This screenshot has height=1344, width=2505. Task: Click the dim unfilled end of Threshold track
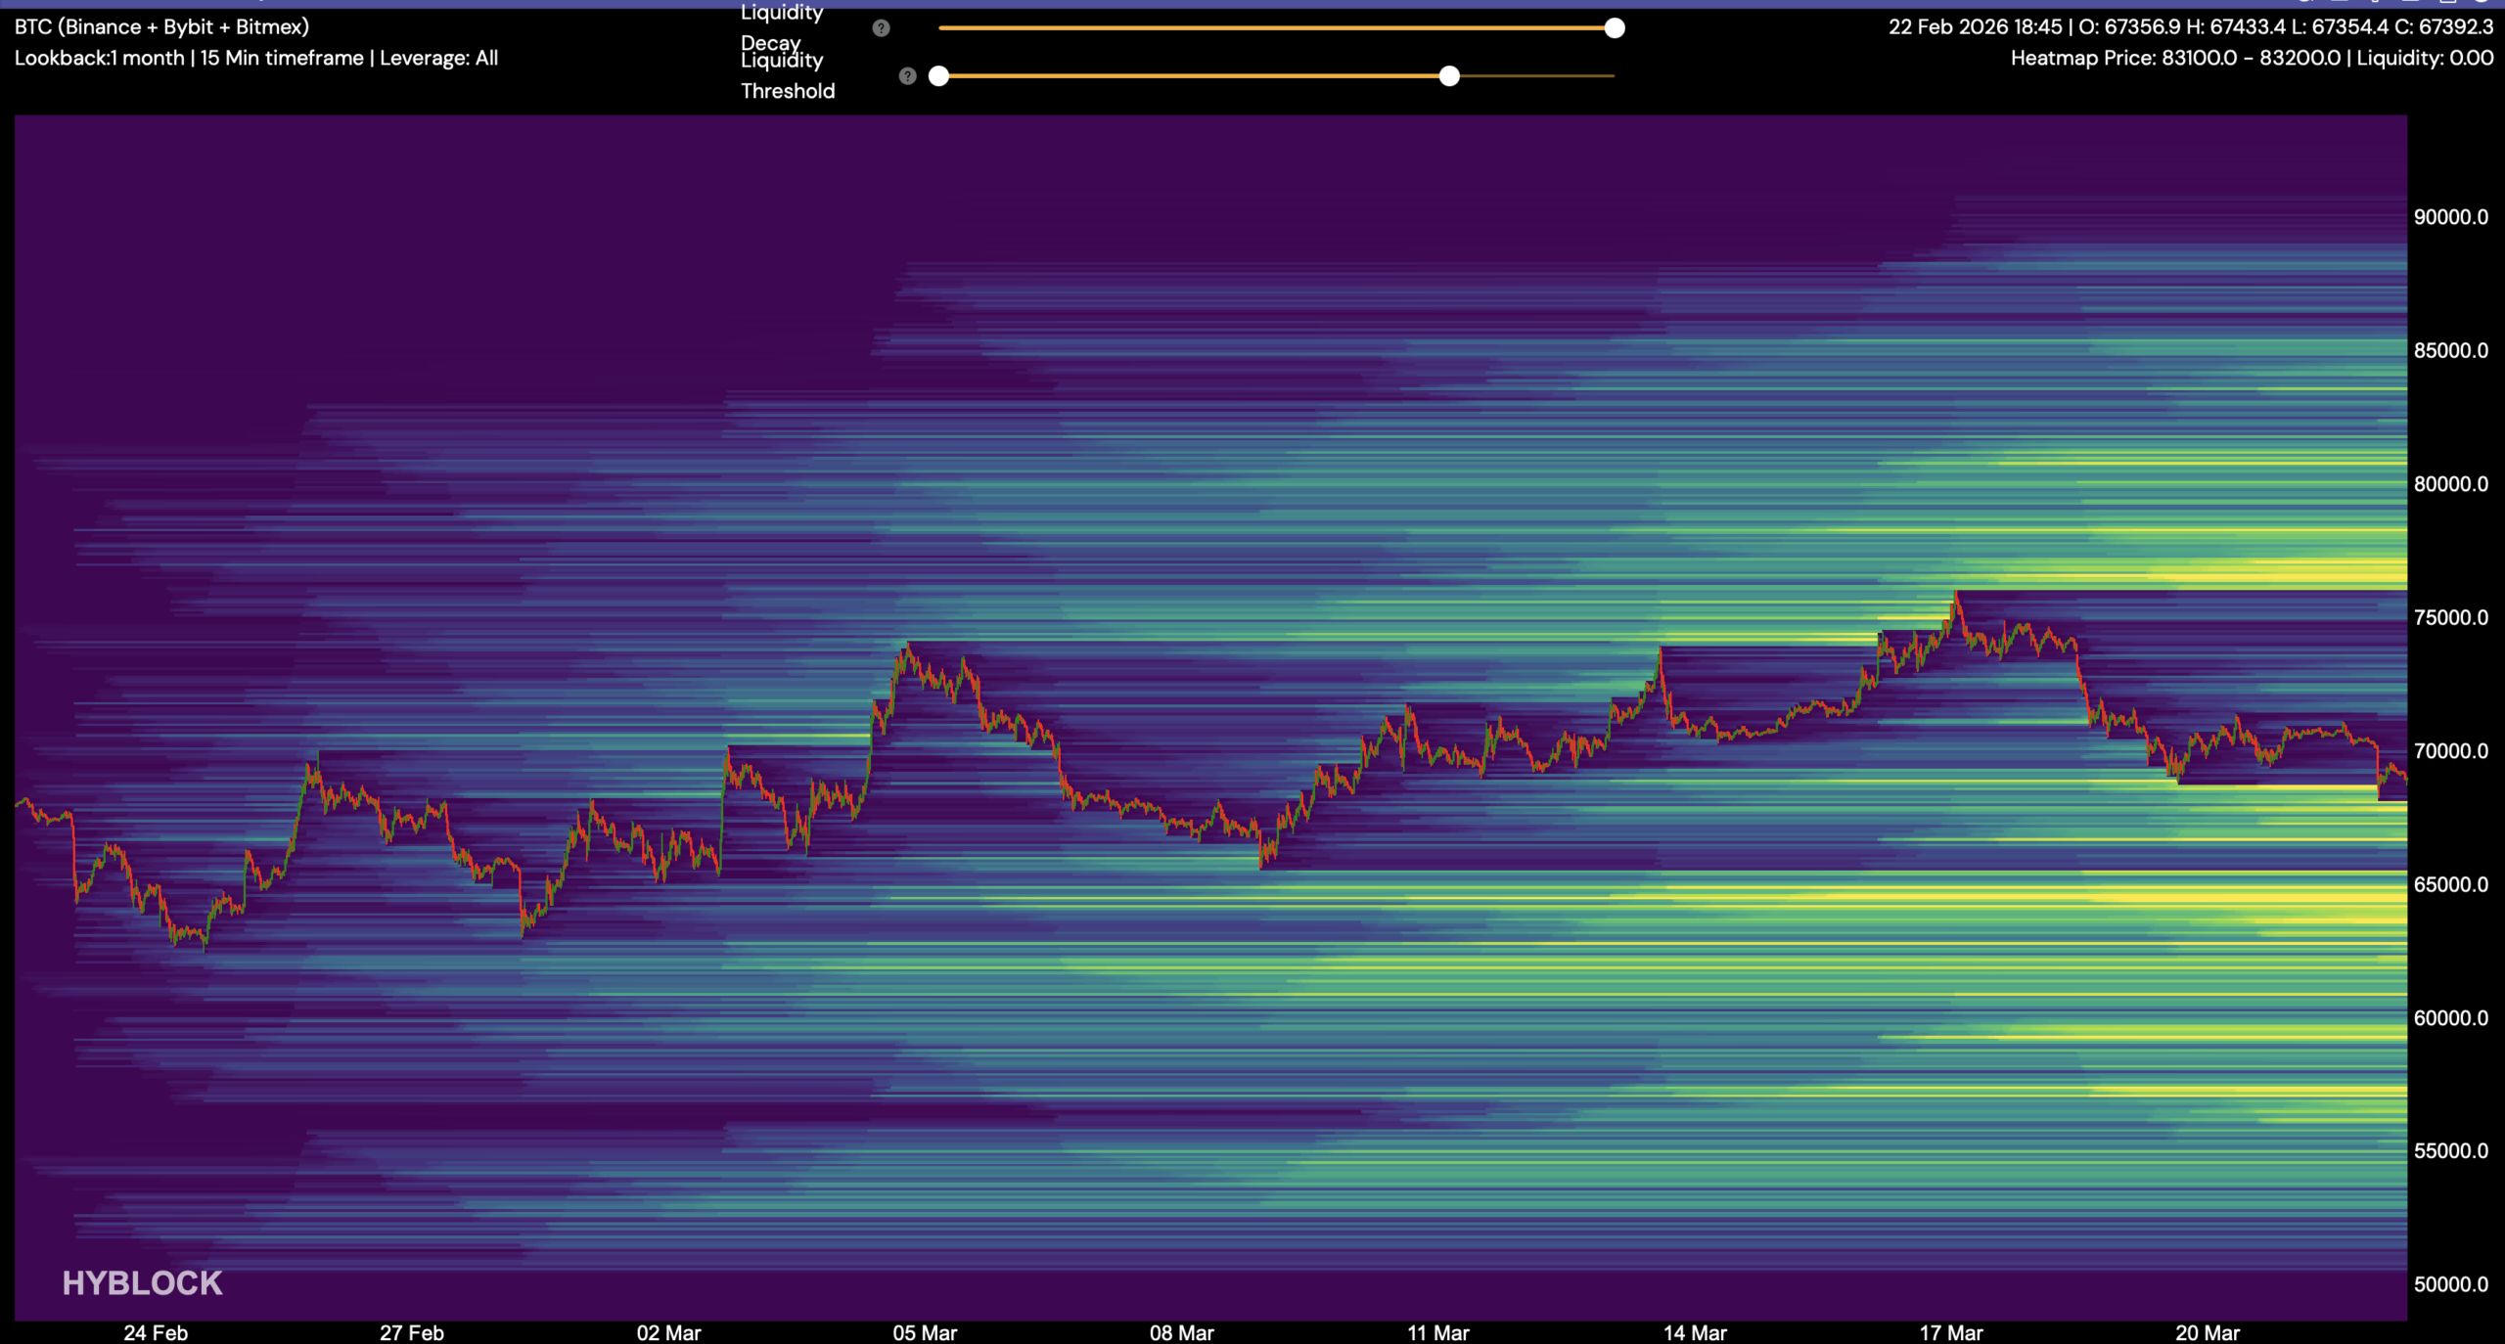[x=1536, y=76]
